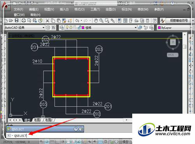This screenshot has height=144, width=195.
Task: Click the Layer Previous icon
Action: 146,28
